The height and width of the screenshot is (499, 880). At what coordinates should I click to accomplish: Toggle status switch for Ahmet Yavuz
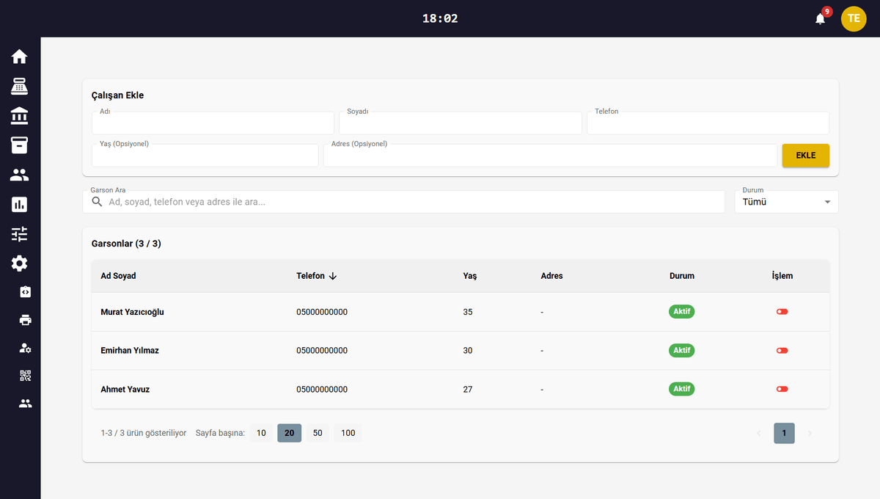[x=782, y=389]
